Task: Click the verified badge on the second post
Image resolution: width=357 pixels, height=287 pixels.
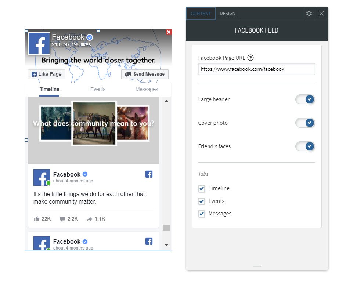Action: click(x=84, y=241)
